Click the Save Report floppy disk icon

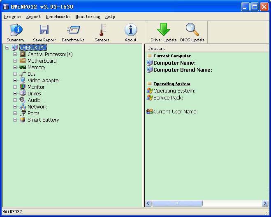[x=44, y=32]
